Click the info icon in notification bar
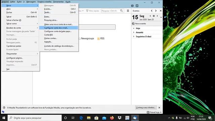 (x=4, y=108)
